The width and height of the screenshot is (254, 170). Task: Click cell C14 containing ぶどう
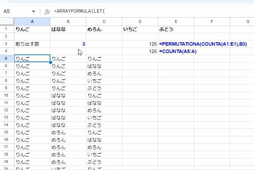(104, 125)
